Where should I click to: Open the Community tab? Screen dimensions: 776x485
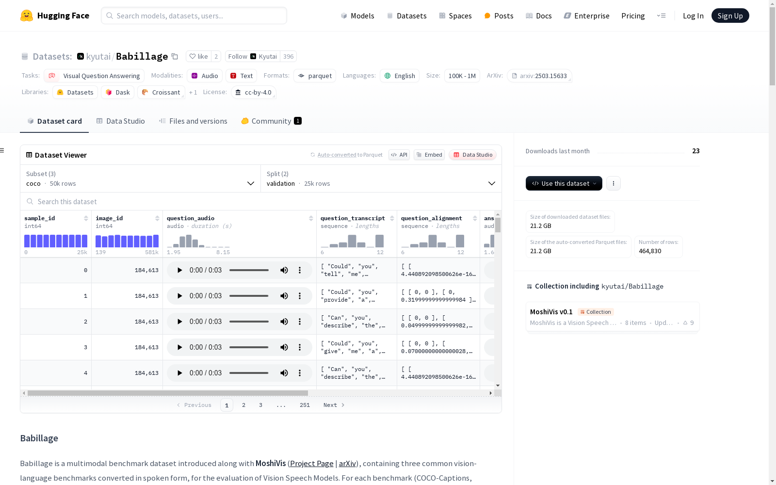coord(272,121)
